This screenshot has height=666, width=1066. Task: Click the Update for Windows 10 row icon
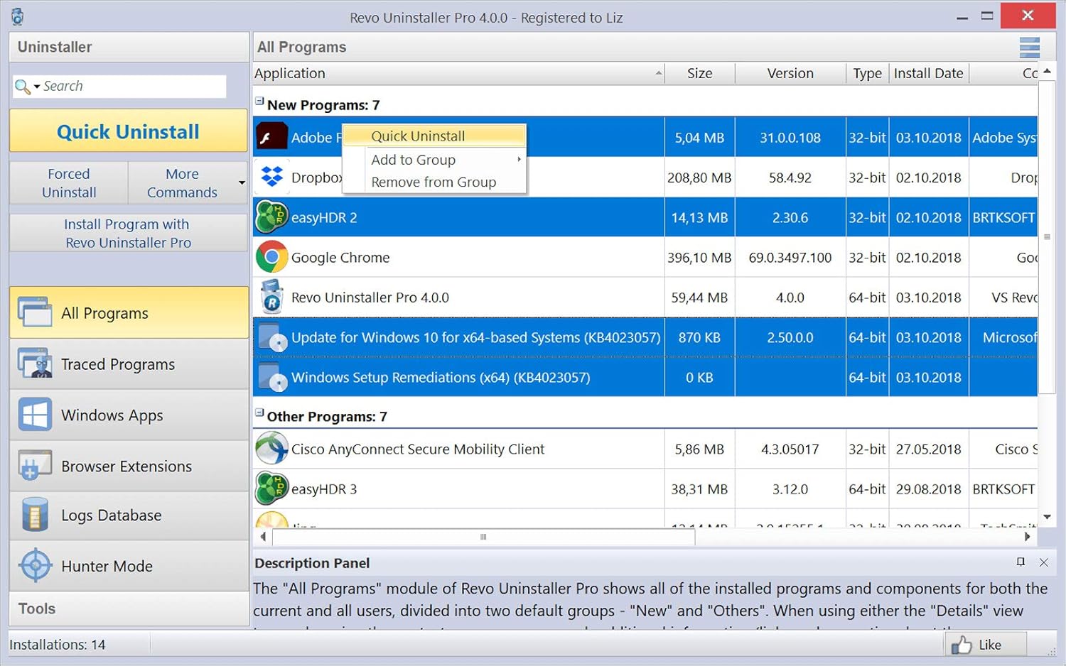click(272, 337)
